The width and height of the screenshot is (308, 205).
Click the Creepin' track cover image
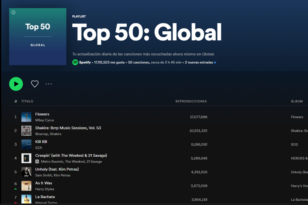(x=26, y=158)
